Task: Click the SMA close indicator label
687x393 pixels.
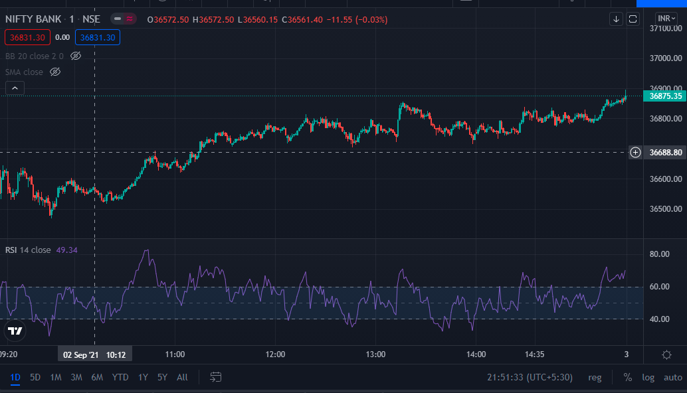Action: point(24,72)
